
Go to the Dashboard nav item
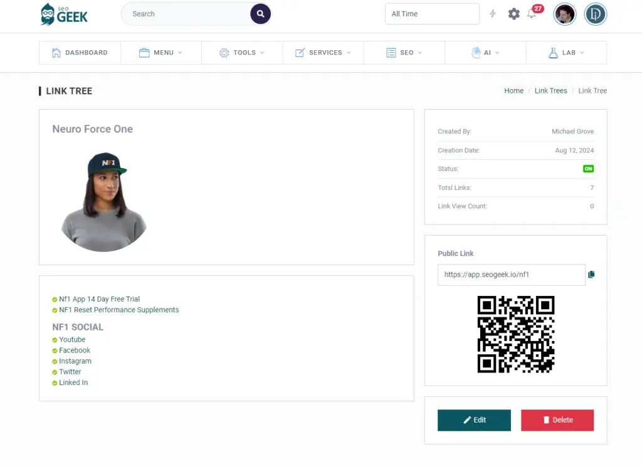click(80, 53)
